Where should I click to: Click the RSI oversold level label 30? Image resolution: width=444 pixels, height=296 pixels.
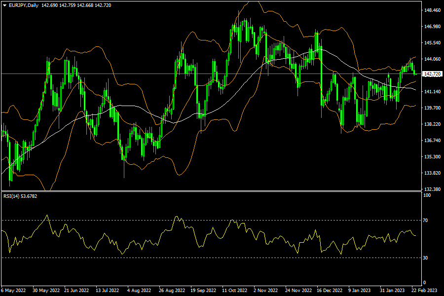(425, 258)
